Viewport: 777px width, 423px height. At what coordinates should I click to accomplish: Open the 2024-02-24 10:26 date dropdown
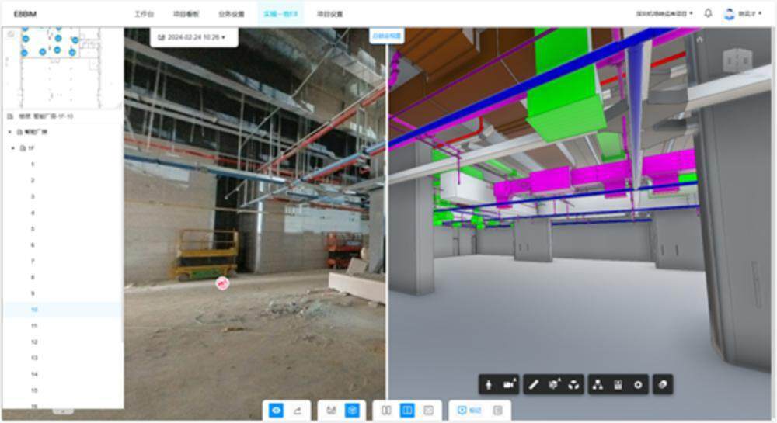click(x=193, y=36)
